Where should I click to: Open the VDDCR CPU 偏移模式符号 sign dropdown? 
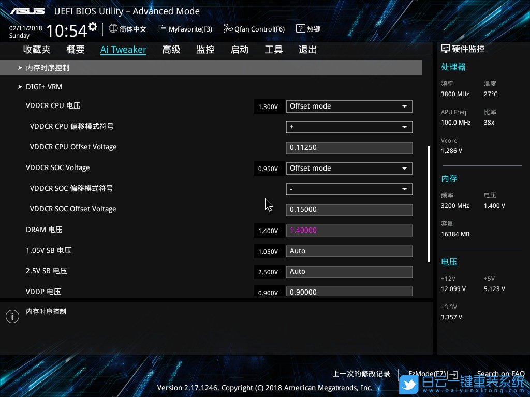pos(349,127)
